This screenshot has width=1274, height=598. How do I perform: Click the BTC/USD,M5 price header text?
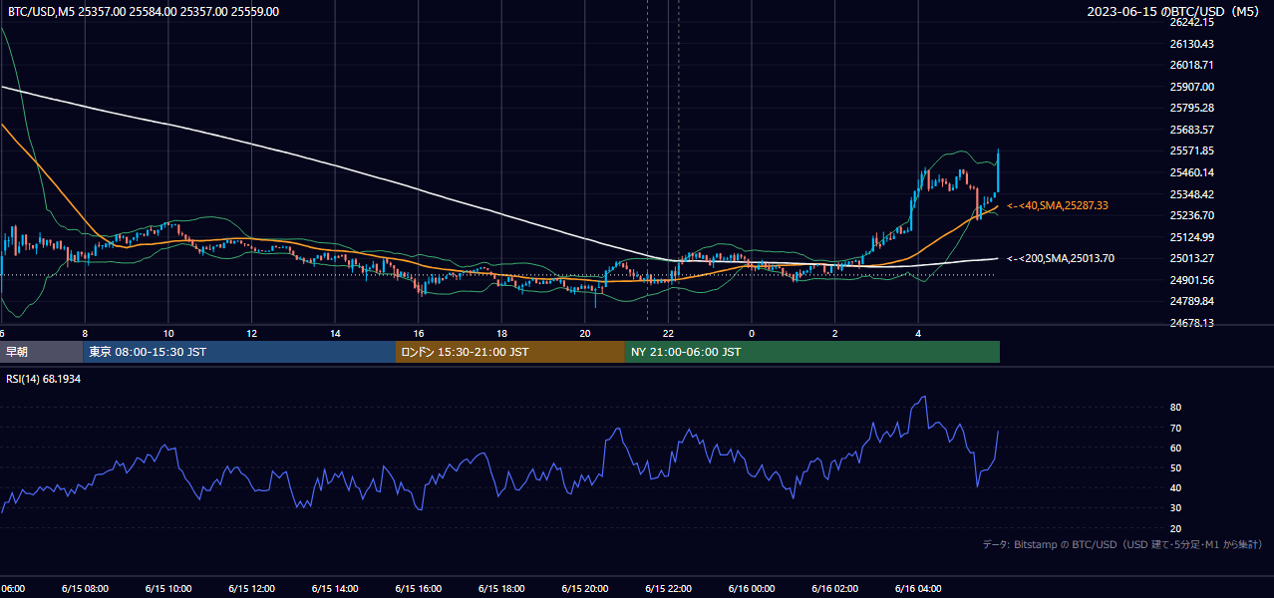(142, 12)
